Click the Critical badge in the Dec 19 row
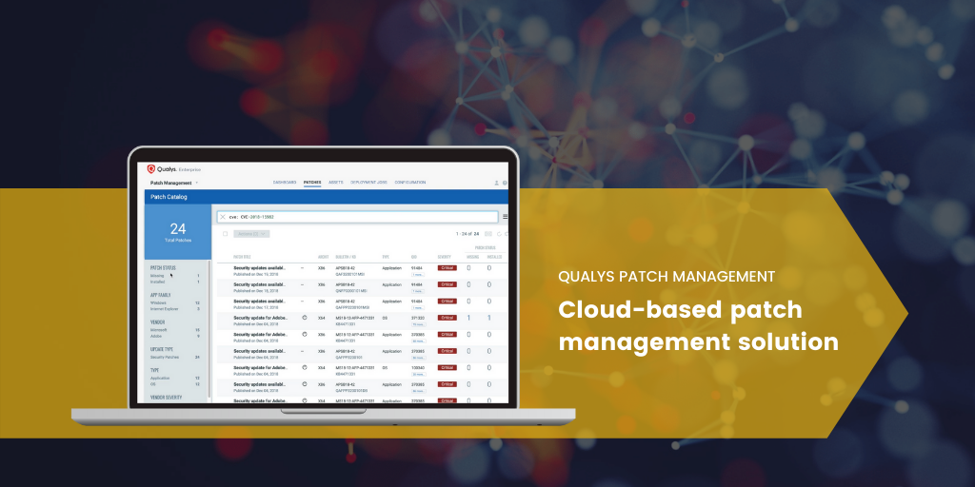Screen dimensions: 975x487 pyautogui.click(x=448, y=267)
